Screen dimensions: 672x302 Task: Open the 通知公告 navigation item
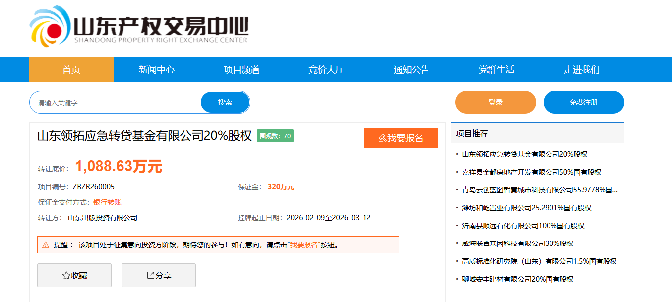click(411, 70)
